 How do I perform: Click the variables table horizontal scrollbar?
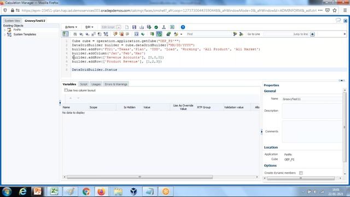pyautogui.click(x=139, y=177)
